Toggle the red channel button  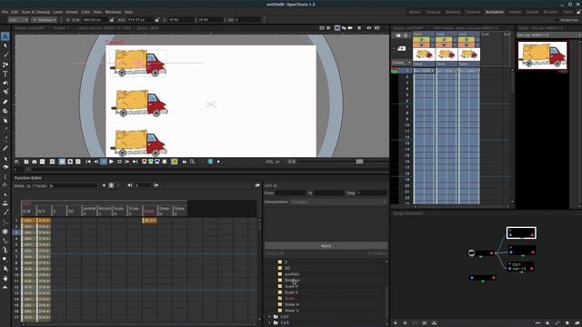144,162
